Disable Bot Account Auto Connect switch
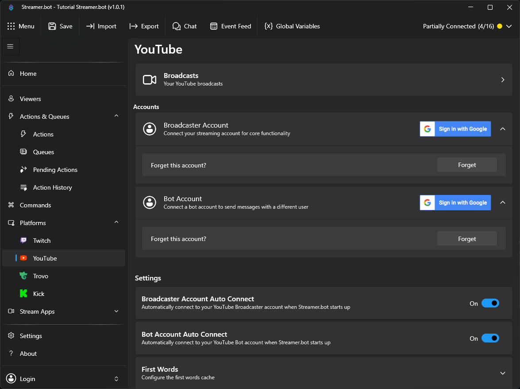 coord(490,338)
